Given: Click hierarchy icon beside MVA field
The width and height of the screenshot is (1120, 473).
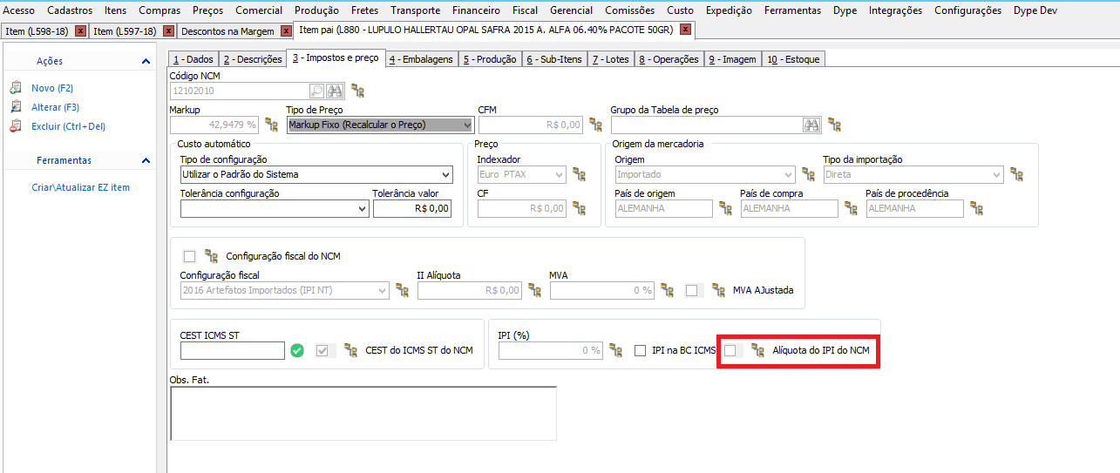Looking at the screenshot, I should [668, 290].
